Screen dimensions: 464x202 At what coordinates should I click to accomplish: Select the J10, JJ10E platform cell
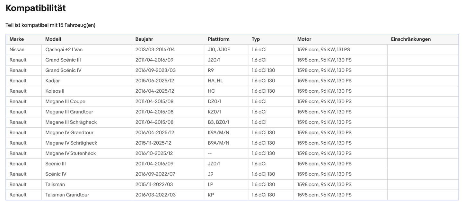pos(219,50)
